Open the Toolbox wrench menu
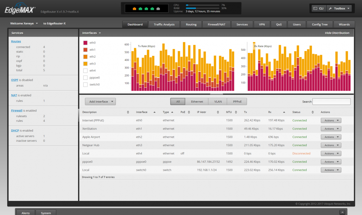 [340, 9]
